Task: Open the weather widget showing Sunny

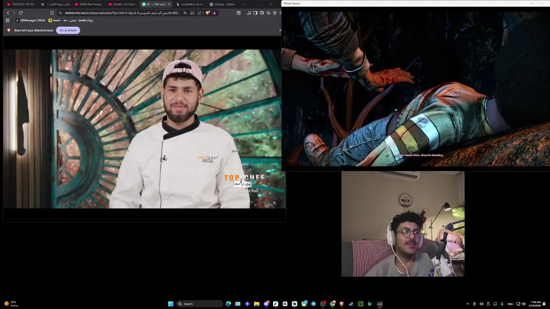Action: (x=12, y=304)
